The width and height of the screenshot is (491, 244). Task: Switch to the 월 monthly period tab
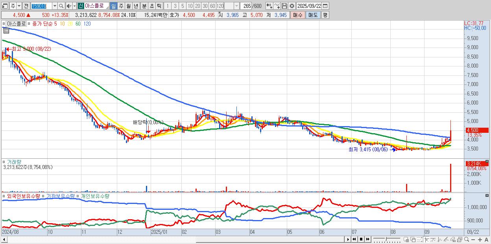coord(128,6)
